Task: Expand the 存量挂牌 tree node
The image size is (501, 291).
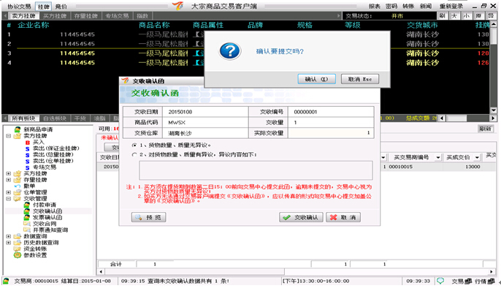Action: coord(8,180)
